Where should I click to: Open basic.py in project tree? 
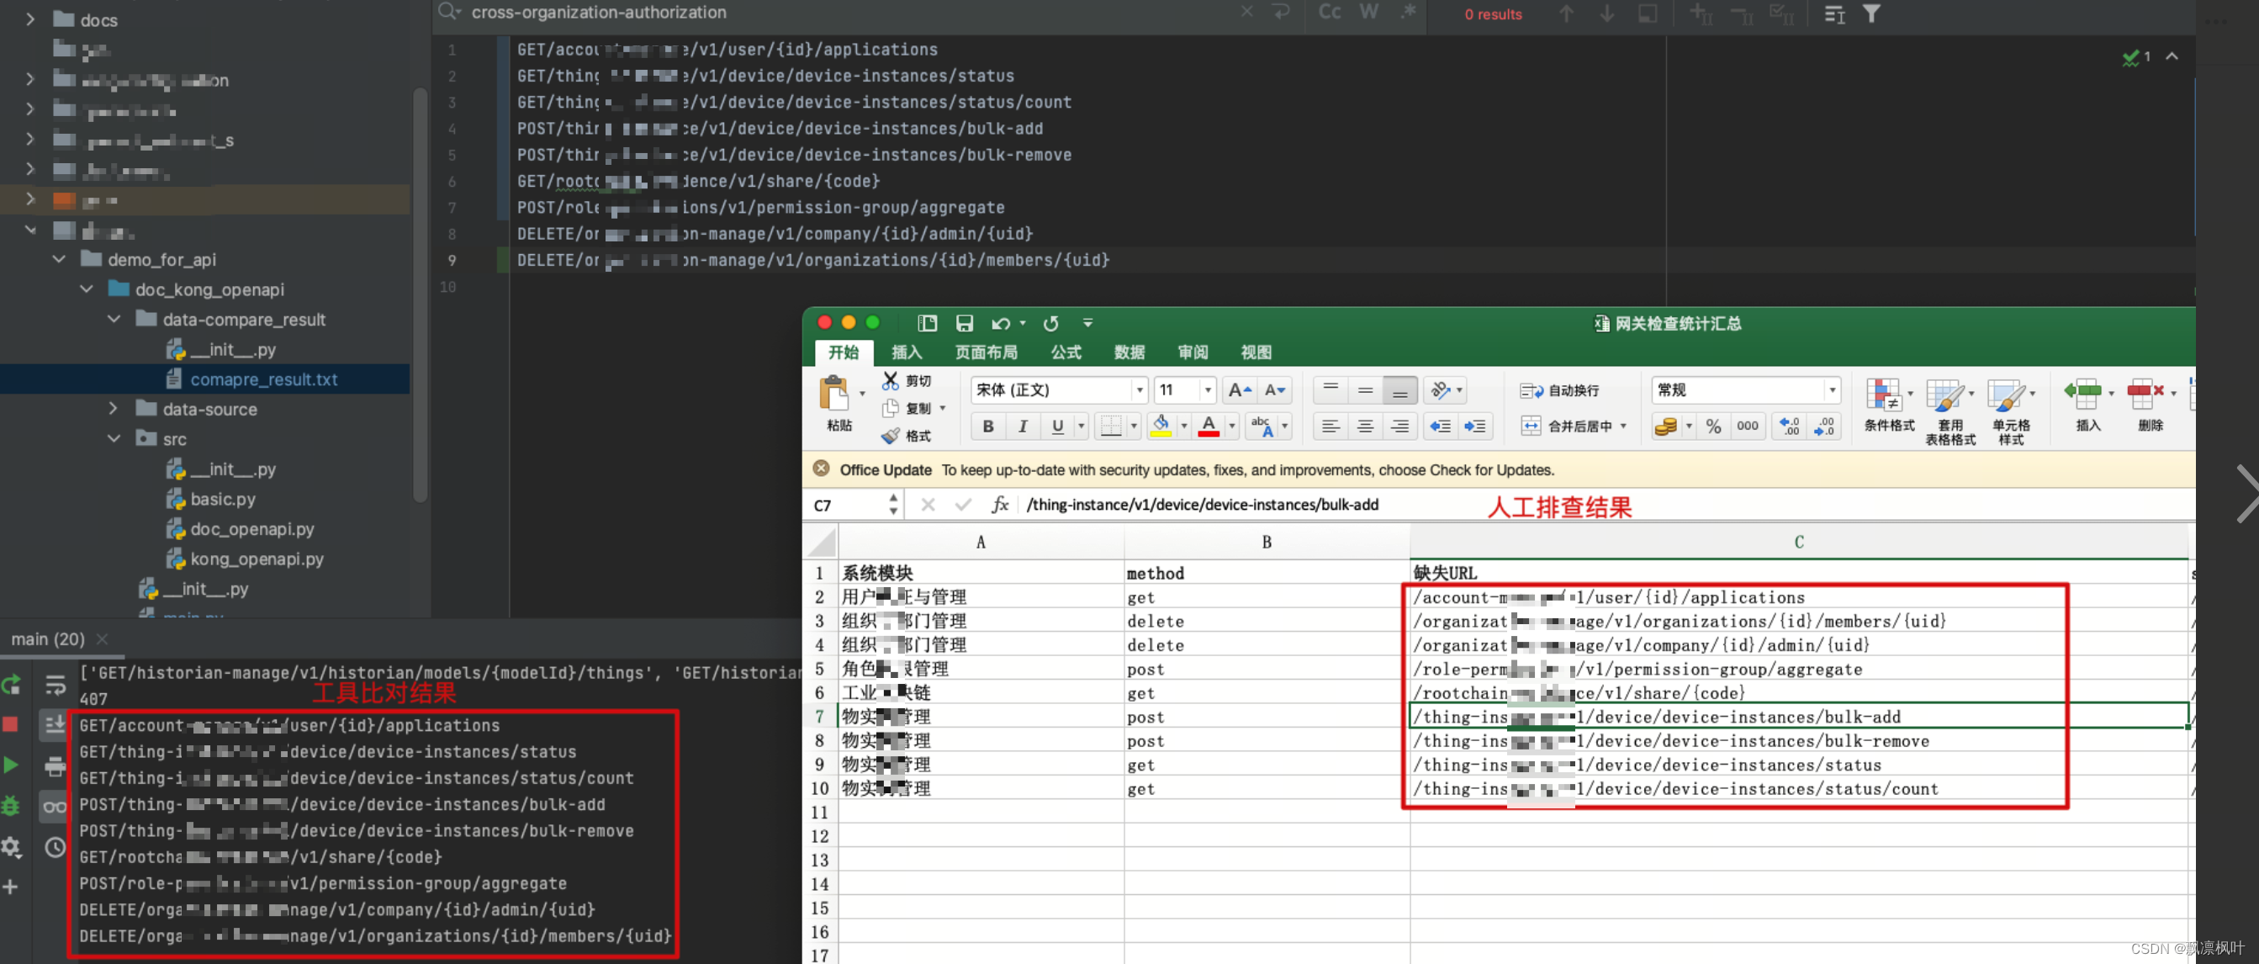(x=223, y=499)
